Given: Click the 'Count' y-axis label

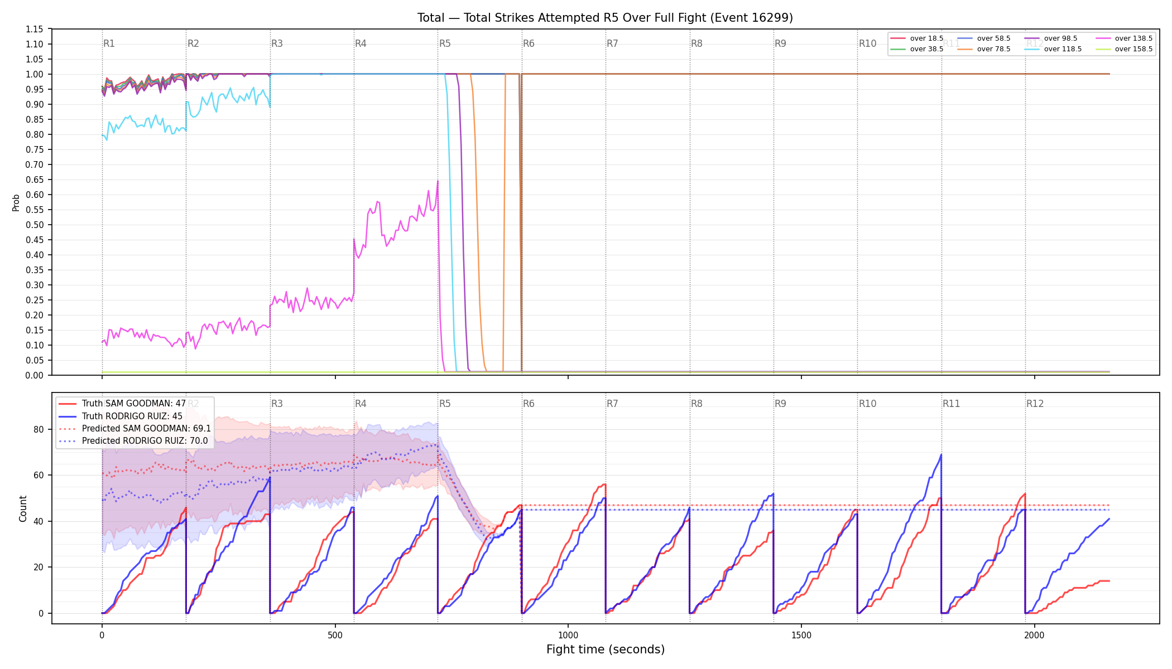Looking at the screenshot, I should point(23,508).
